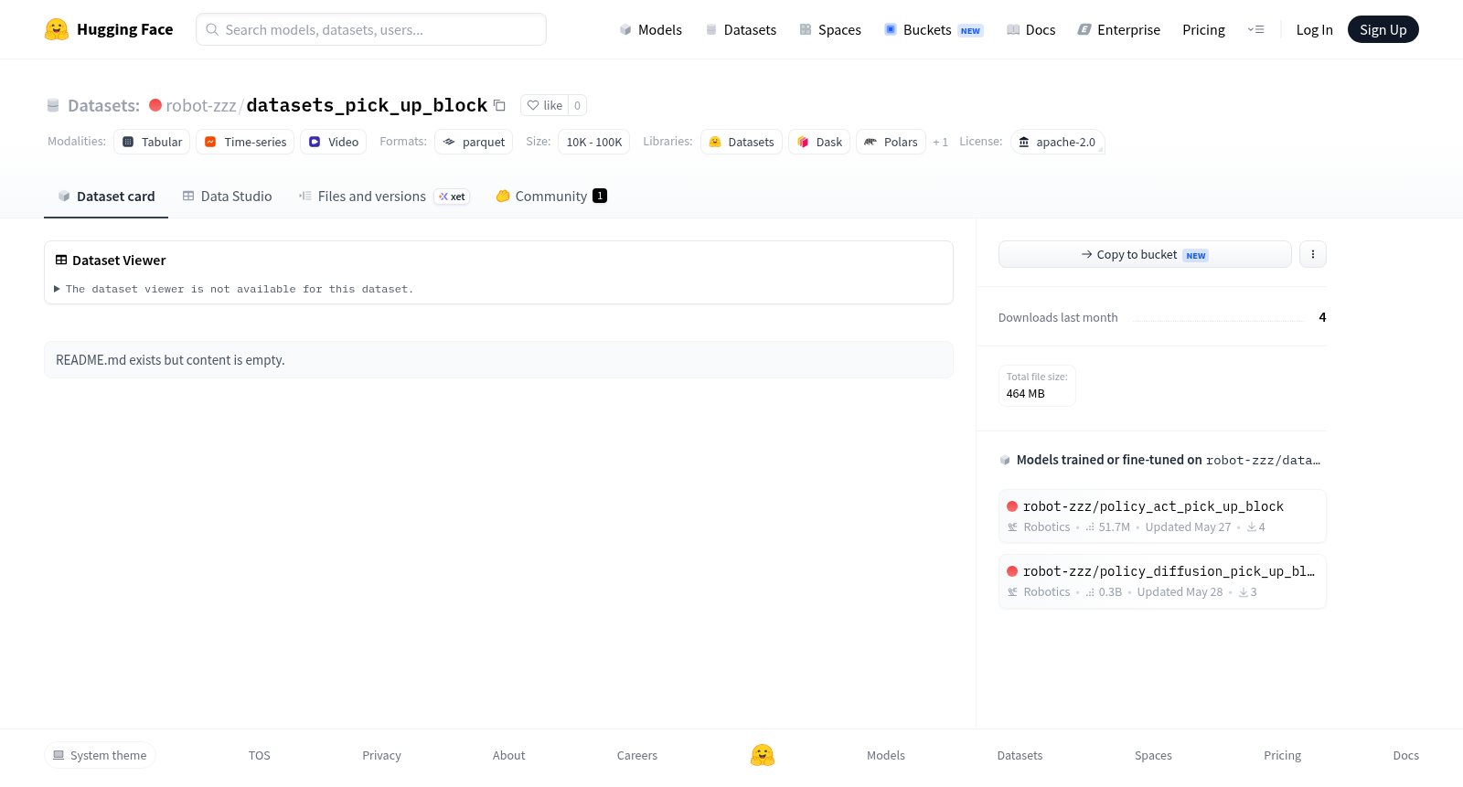
Task: Switch to the Dataset card tab
Action: (x=106, y=196)
